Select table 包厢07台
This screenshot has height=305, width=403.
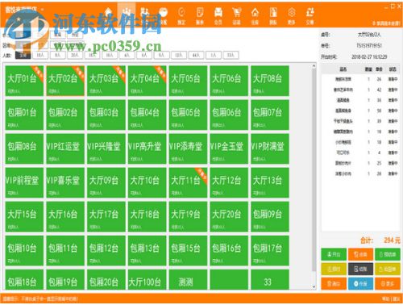pos(270,115)
